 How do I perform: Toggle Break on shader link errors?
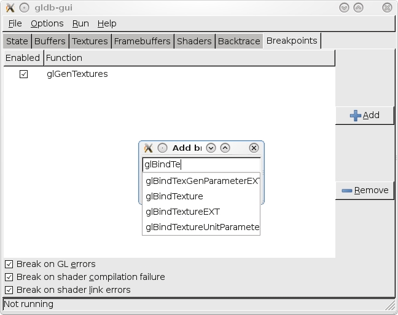(9, 290)
